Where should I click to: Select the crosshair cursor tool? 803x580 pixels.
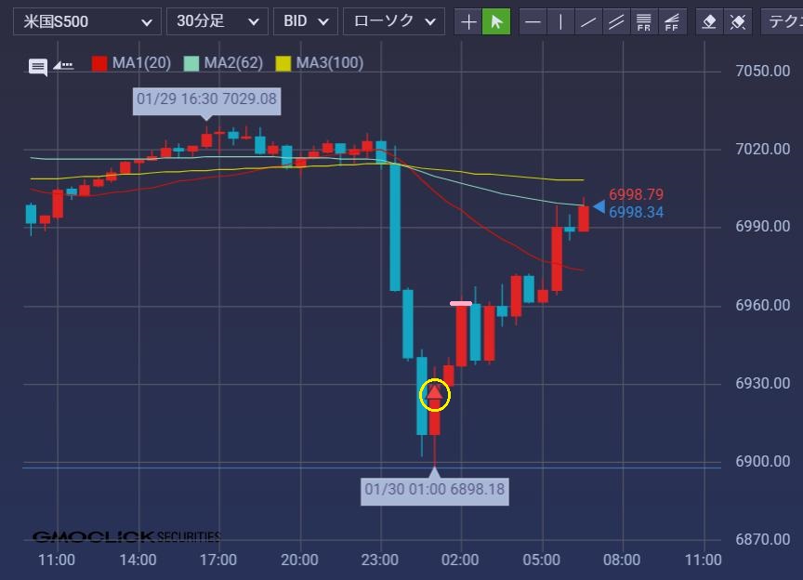tap(468, 21)
